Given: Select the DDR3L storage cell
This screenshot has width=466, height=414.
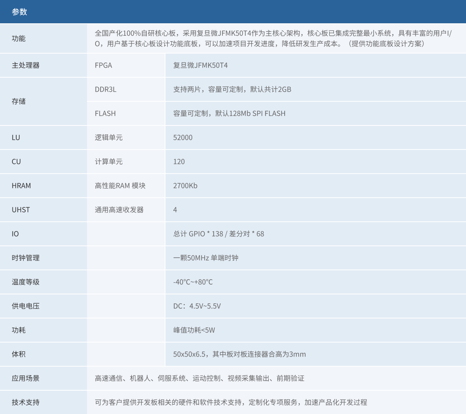Looking at the screenshot, I should click(x=106, y=89).
